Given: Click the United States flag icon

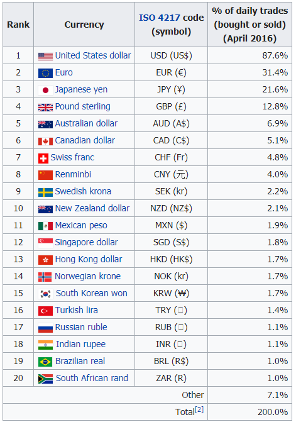Looking at the screenshot, I should (45, 56).
